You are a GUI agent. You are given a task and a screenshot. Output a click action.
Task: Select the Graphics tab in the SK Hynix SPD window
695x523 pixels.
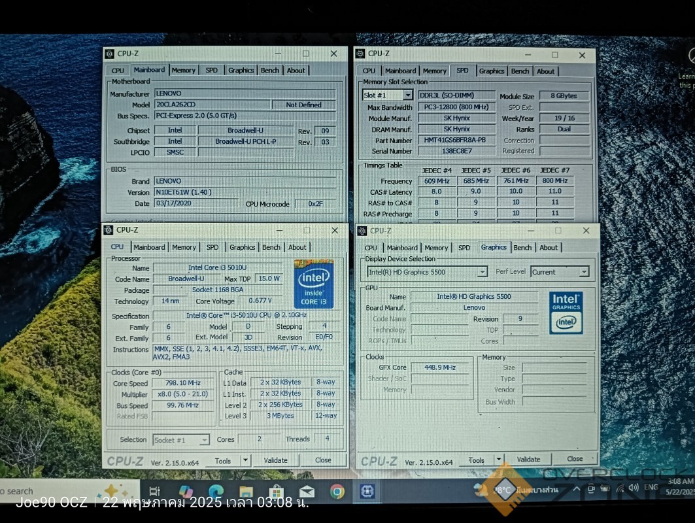(x=492, y=71)
